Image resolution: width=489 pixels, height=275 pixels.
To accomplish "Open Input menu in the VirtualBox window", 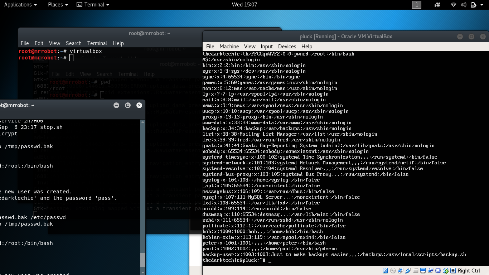I will coord(267,47).
